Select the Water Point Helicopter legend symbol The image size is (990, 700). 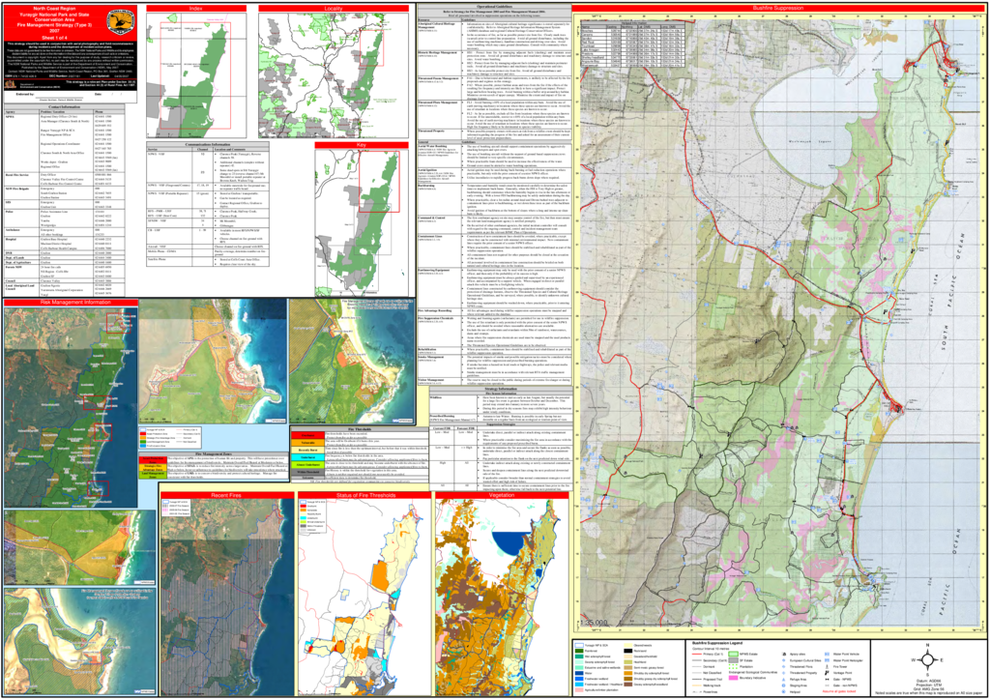(x=828, y=661)
